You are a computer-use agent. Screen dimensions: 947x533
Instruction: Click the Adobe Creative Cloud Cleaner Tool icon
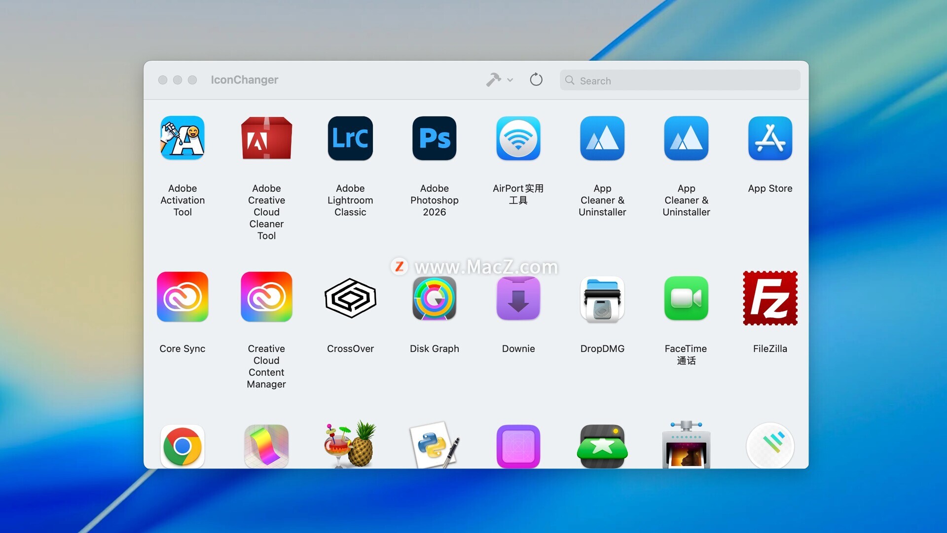(266, 138)
